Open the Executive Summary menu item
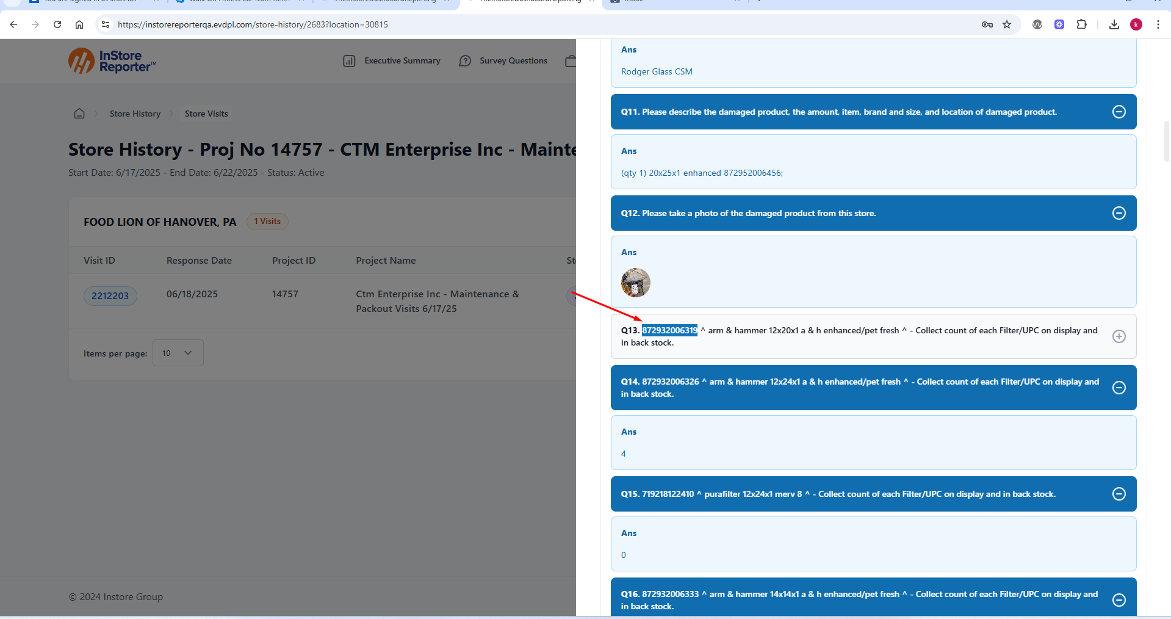 392,61
